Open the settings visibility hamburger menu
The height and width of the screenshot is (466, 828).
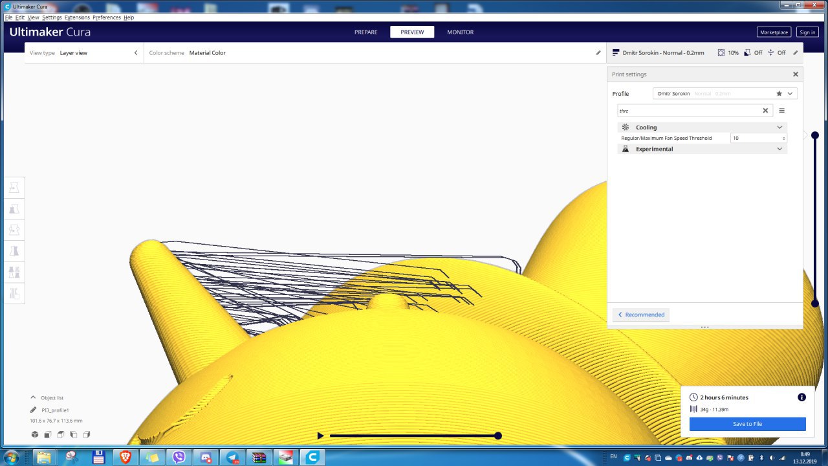pyautogui.click(x=781, y=111)
